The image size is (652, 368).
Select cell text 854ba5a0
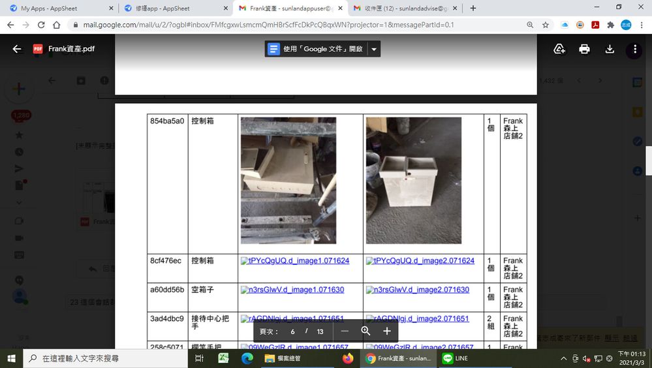[167, 121]
